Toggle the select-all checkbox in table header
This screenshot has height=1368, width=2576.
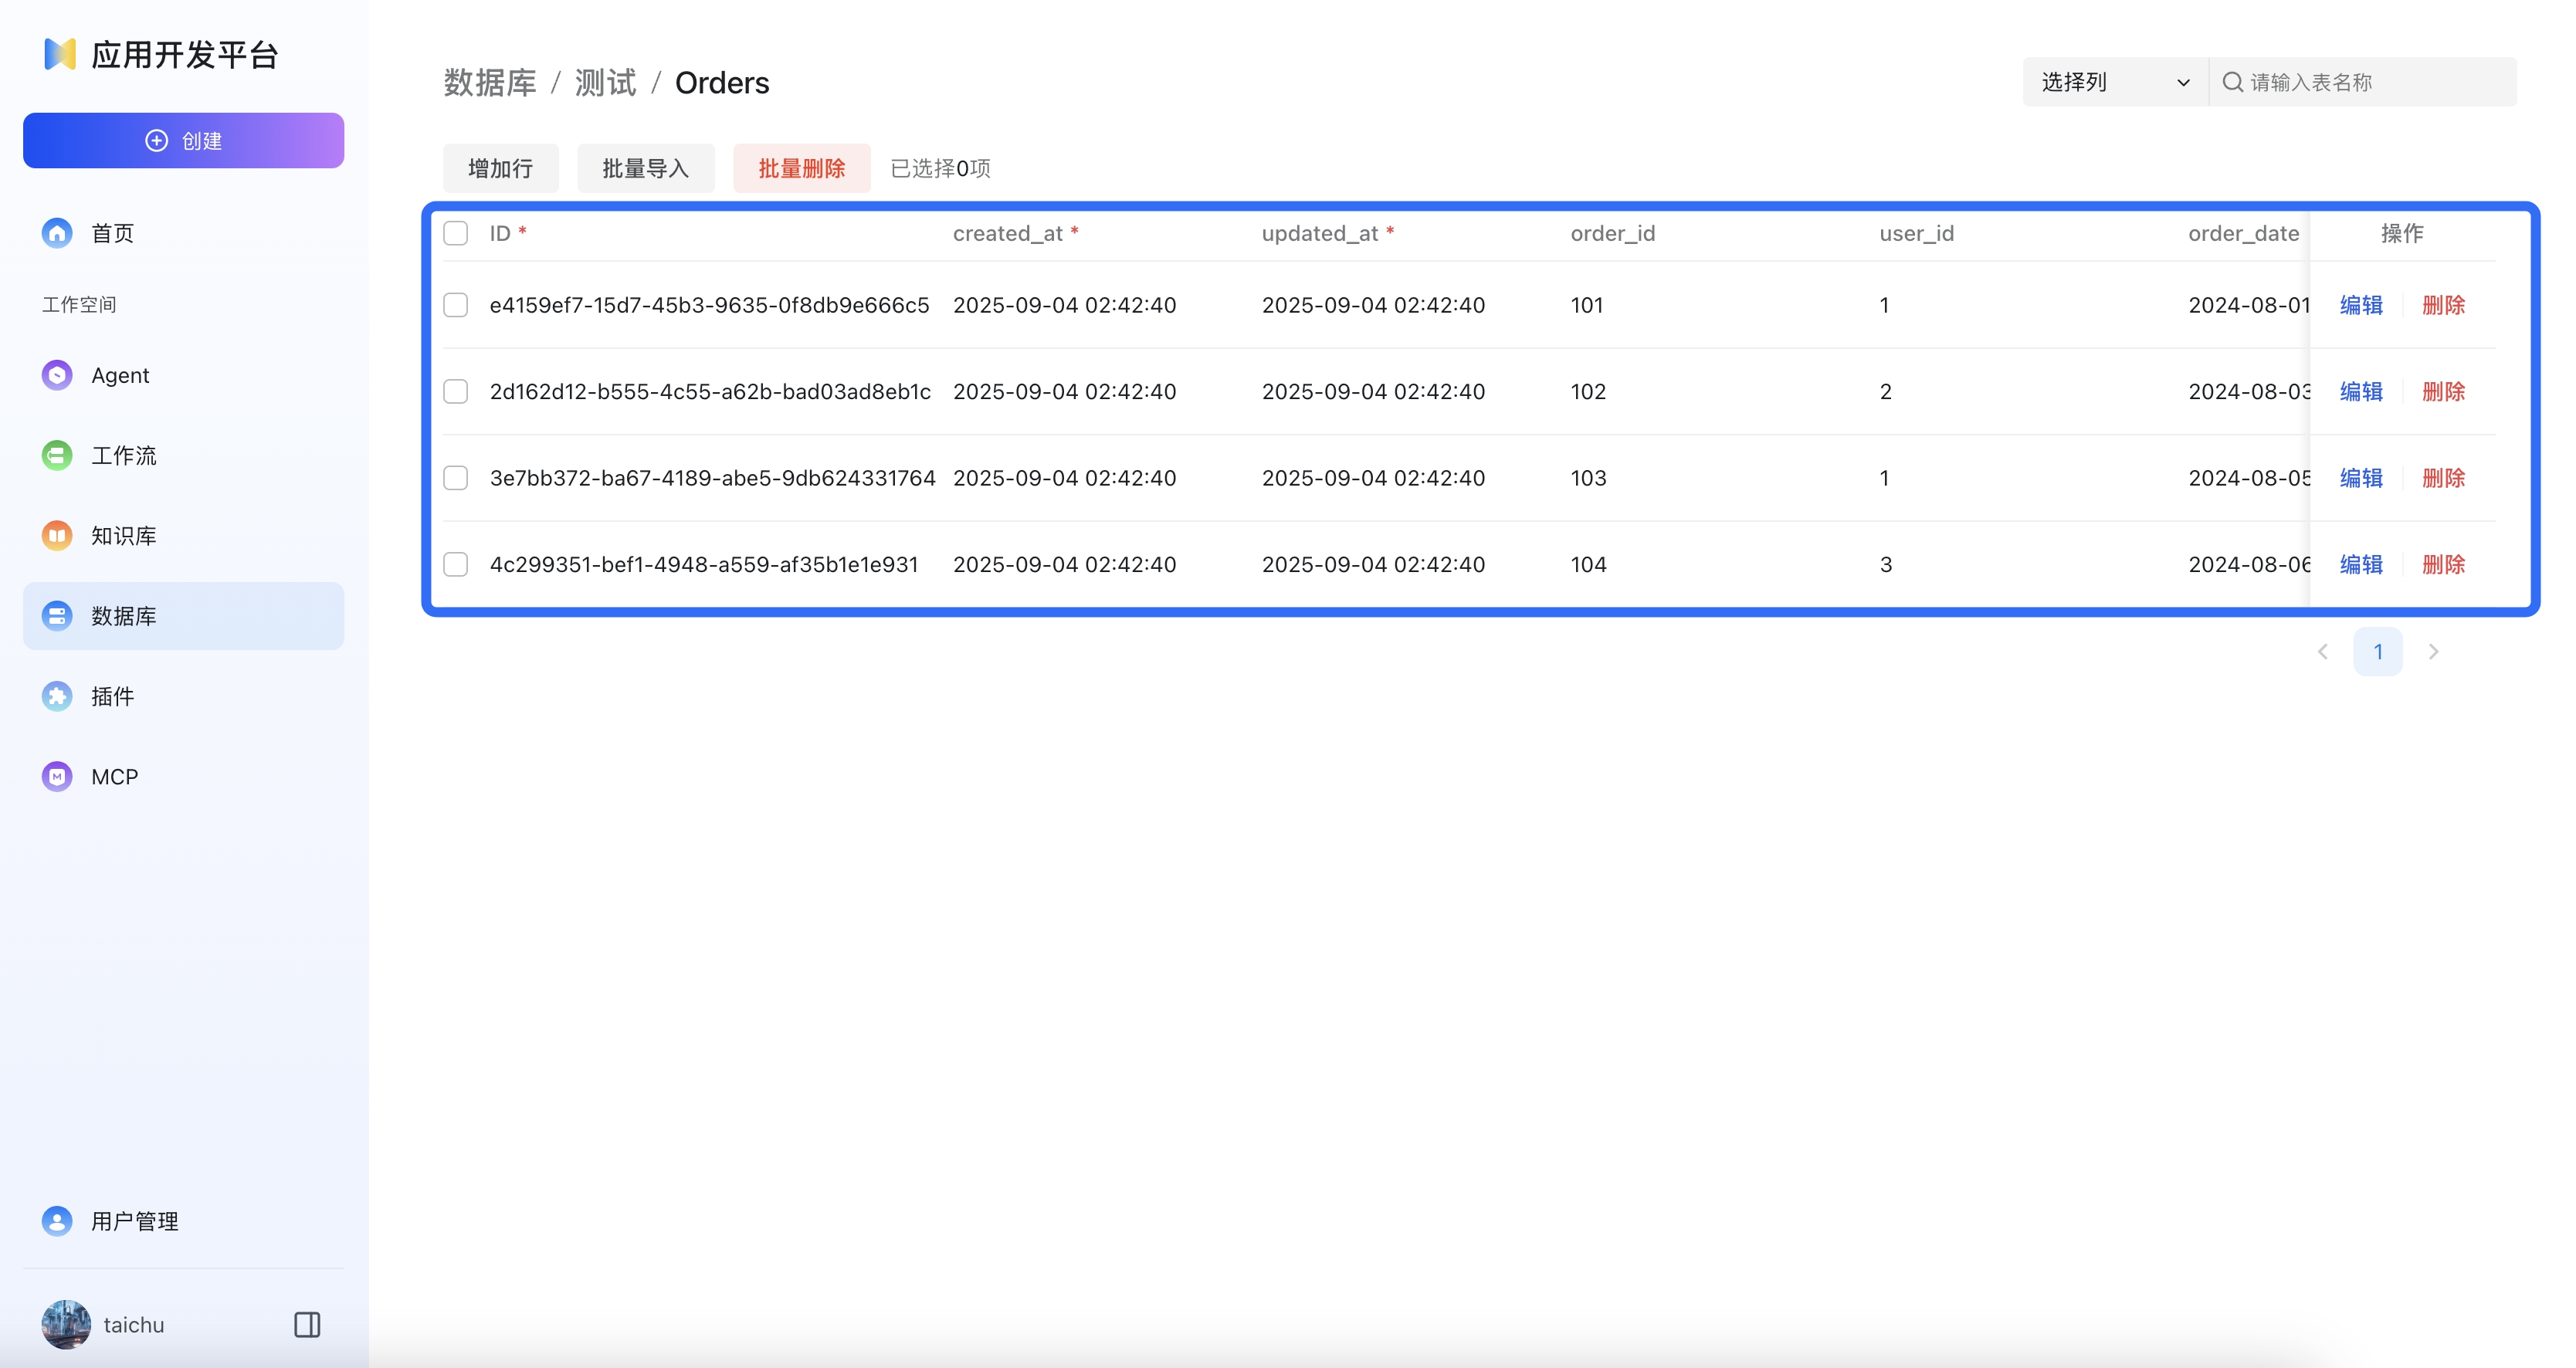tap(456, 233)
